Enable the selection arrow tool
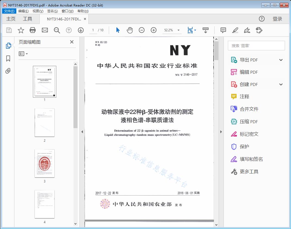 pyautogui.click(x=118, y=30)
